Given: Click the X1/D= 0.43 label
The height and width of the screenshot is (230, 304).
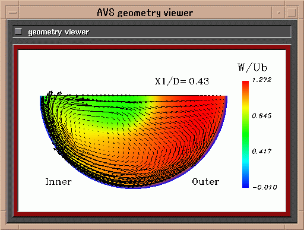Looking at the screenshot, I should 182,81.
